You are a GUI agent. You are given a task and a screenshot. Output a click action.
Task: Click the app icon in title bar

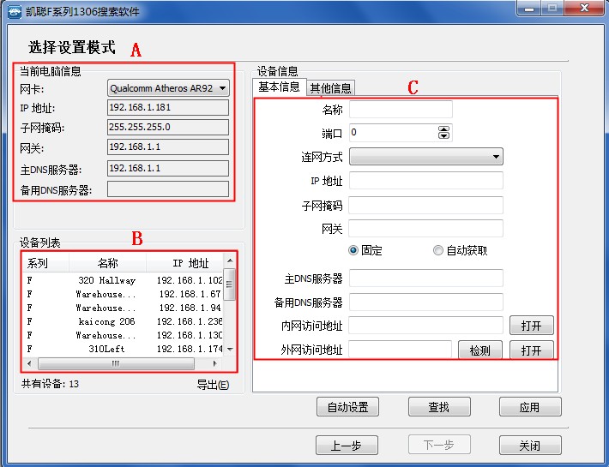point(14,11)
